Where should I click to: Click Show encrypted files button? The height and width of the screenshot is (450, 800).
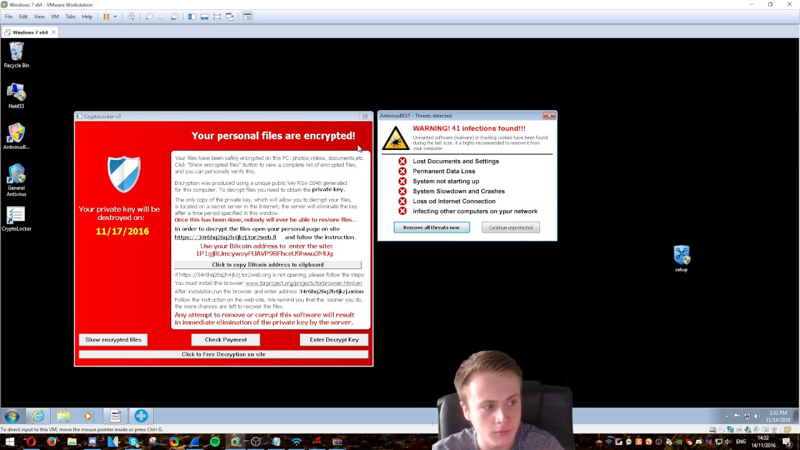(113, 339)
